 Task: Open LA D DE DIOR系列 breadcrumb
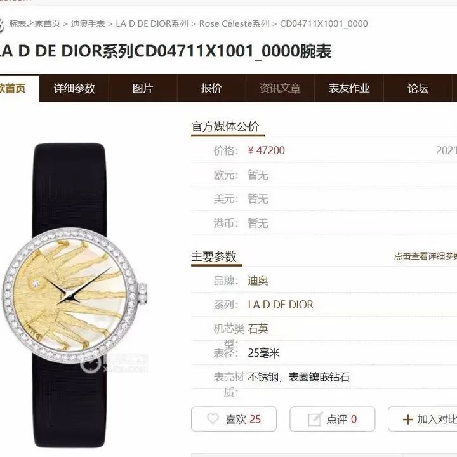click(152, 23)
